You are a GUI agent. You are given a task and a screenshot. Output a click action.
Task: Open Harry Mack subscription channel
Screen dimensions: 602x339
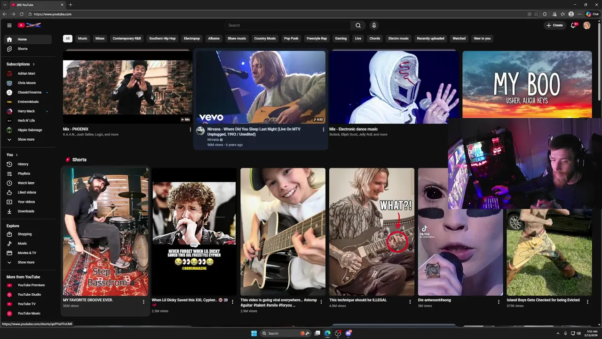27,111
